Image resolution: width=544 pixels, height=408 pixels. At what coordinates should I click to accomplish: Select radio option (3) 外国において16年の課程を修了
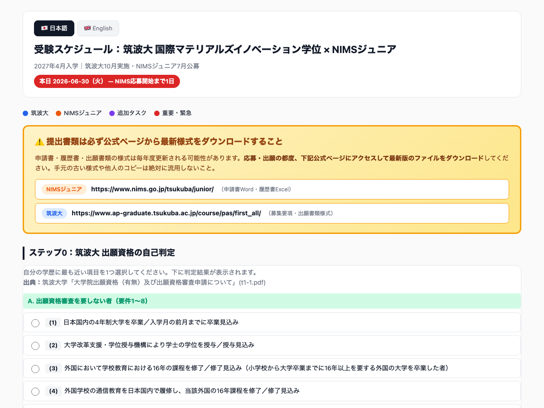click(35, 369)
